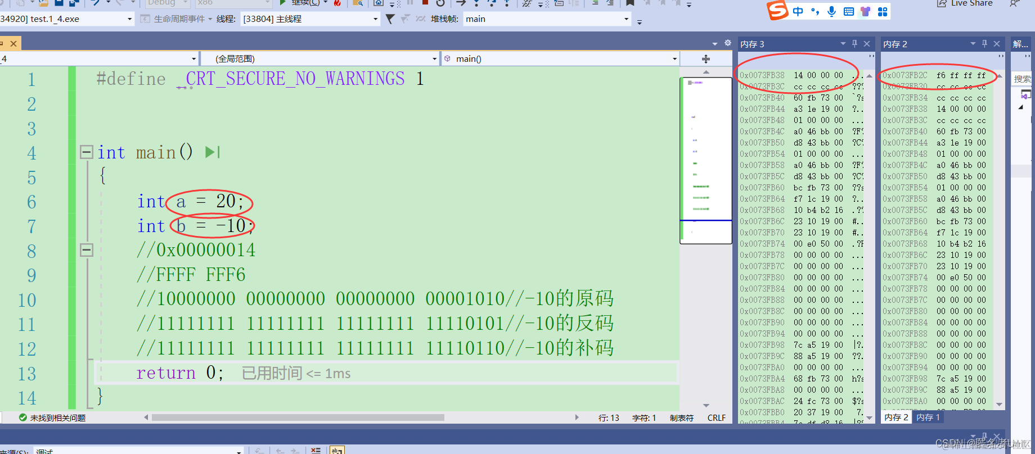Switch to the 内存 2 bottom tab
The width and height of the screenshot is (1035, 454).
coord(896,417)
